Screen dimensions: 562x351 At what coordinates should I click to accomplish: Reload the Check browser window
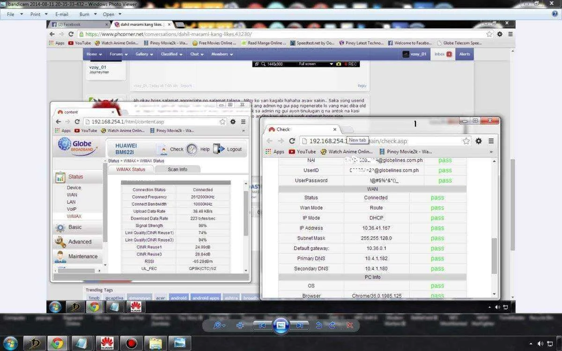[x=292, y=141]
